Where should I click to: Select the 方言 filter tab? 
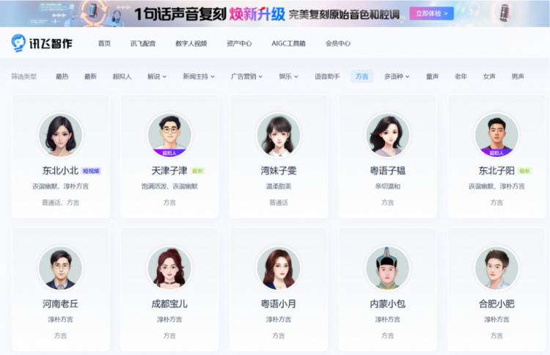[x=362, y=76]
